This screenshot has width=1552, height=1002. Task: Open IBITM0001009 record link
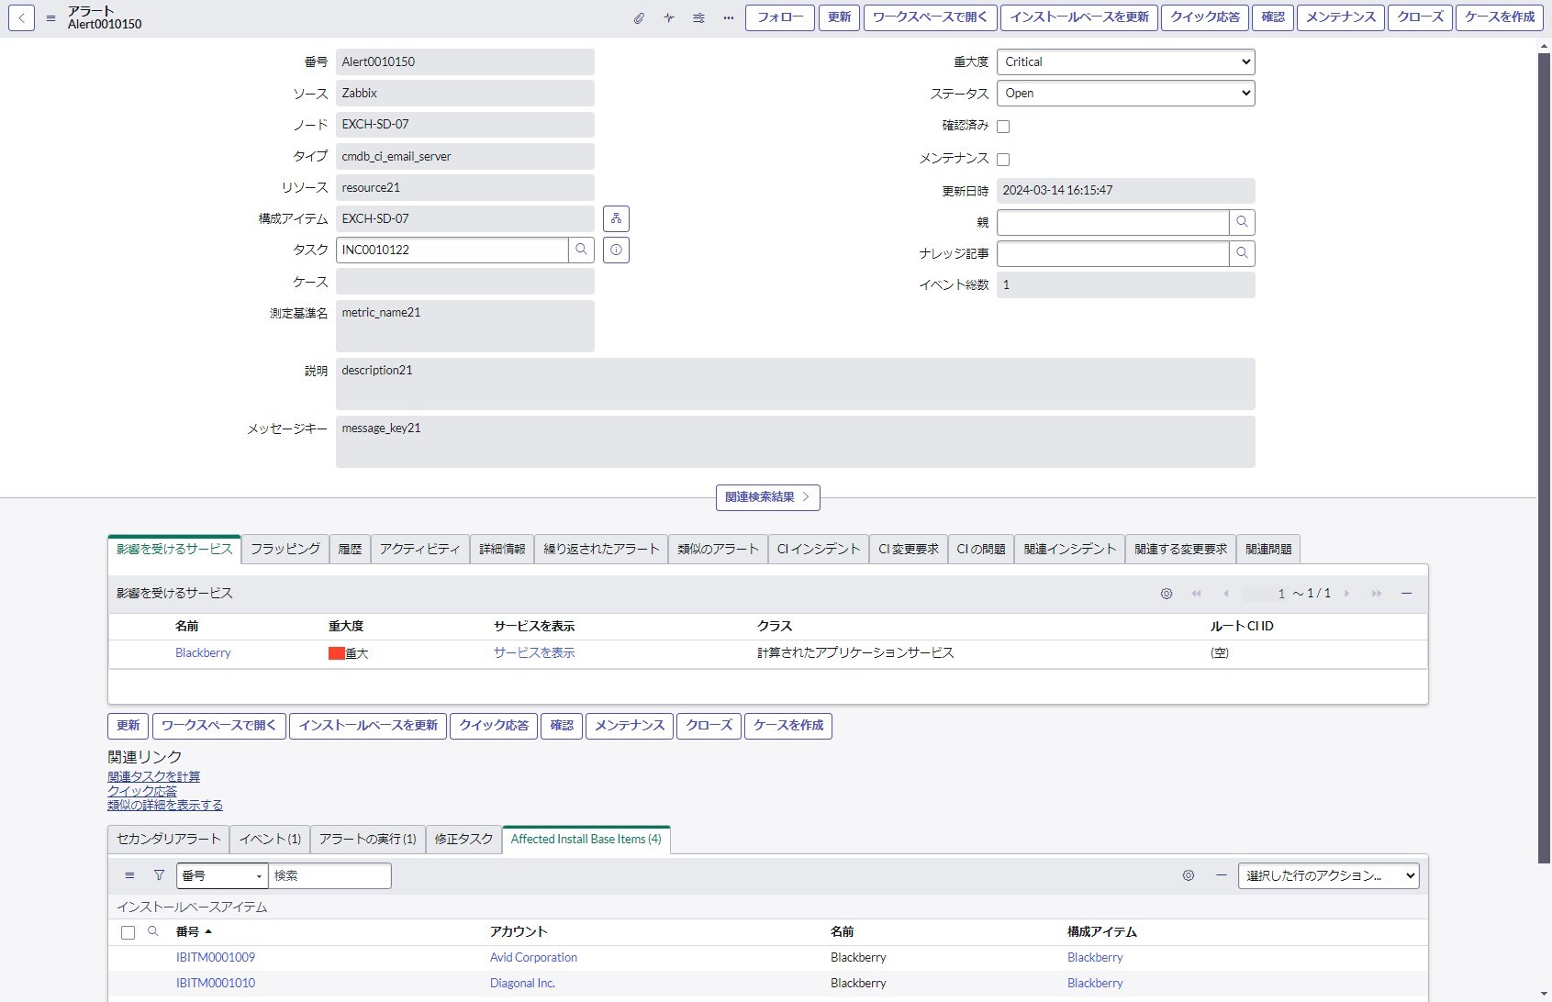tap(216, 957)
